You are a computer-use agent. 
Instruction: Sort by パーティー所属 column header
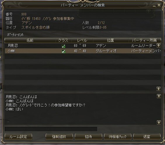145,40
